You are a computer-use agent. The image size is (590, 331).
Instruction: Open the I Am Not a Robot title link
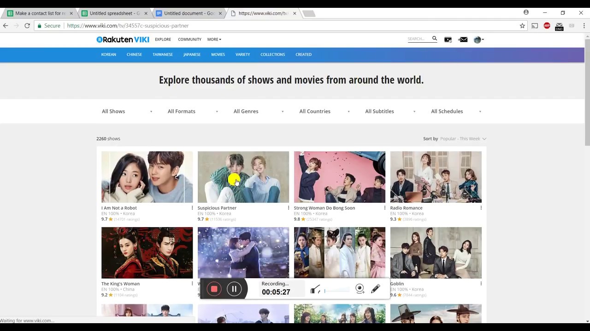coord(119,208)
